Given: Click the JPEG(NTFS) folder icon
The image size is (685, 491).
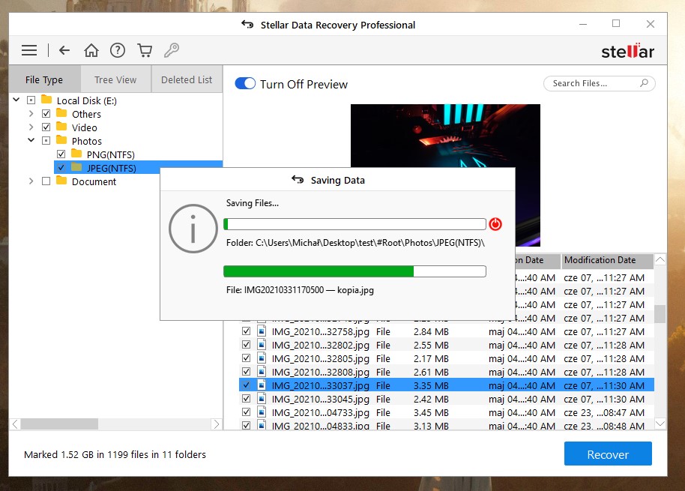Looking at the screenshot, I should (76, 167).
